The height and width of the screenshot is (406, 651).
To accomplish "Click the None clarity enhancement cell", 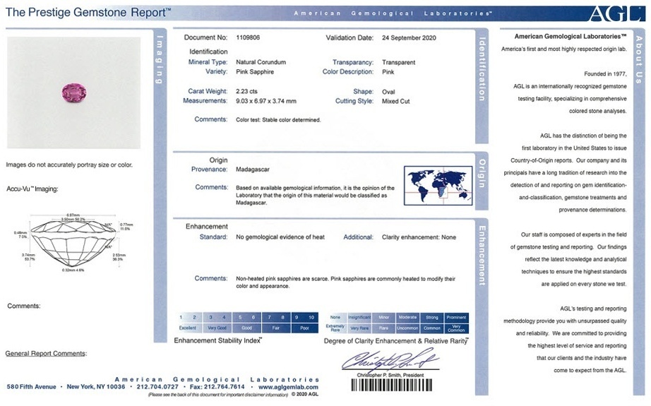I will (x=335, y=318).
